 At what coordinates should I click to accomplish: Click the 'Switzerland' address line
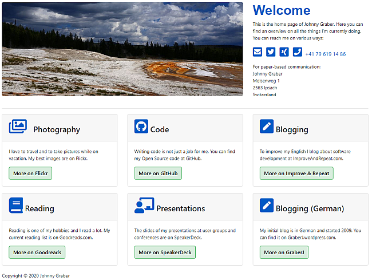[264, 94]
